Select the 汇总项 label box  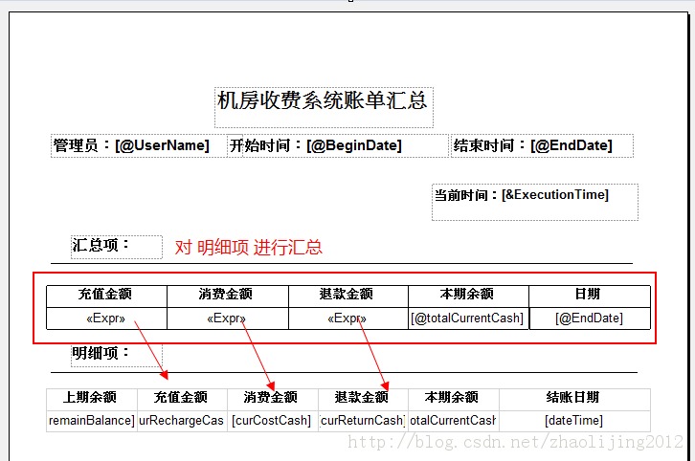(117, 247)
